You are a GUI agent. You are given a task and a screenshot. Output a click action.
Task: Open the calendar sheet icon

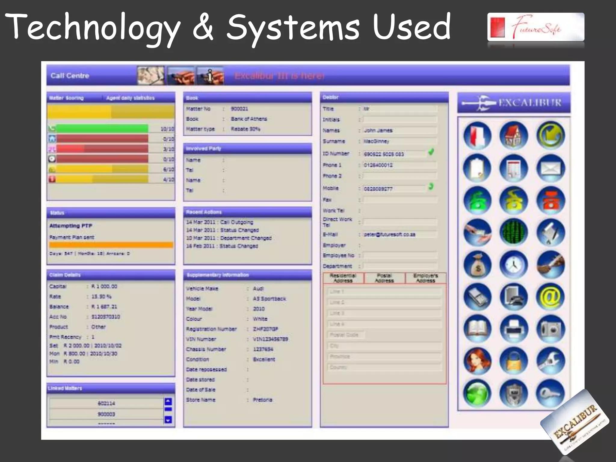(514, 168)
